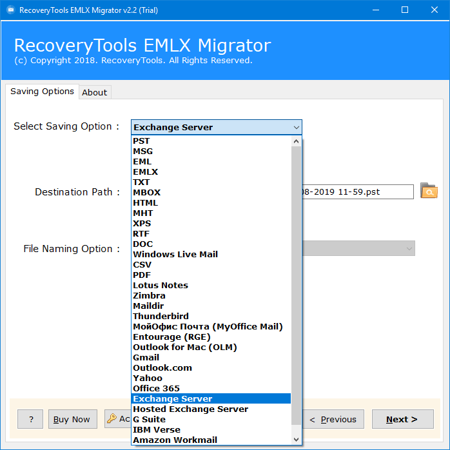Click the RecoveryTools app icon in title bar
Viewport: 450px width, 450px height.
(x=11, y=10)
